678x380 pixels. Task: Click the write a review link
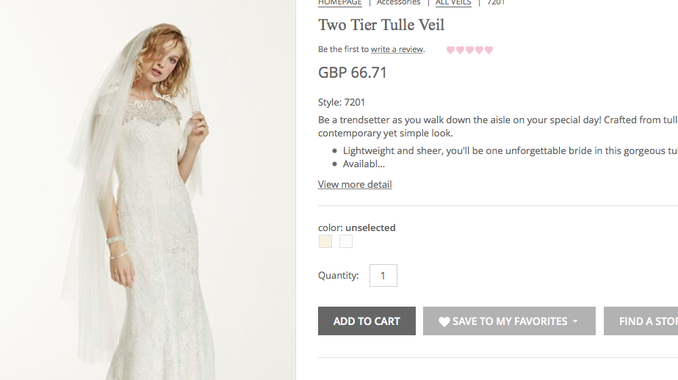click(x=397, y=49)
